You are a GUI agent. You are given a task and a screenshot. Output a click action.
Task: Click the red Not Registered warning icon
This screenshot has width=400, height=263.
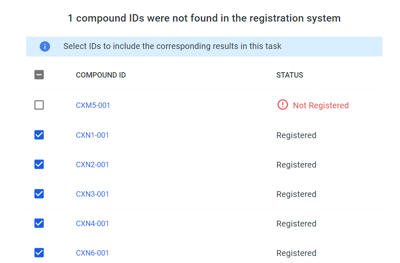(x=282, y=105)
